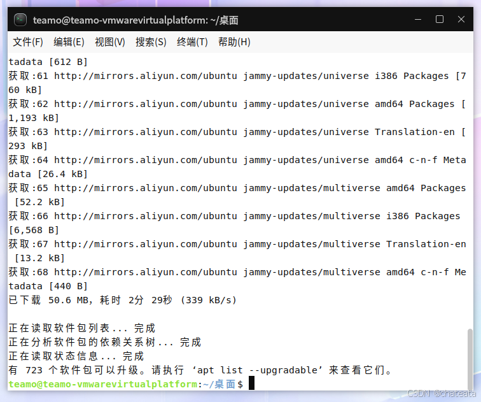
Task: Click the terminal cursor block after $
Action: point(251,383)
